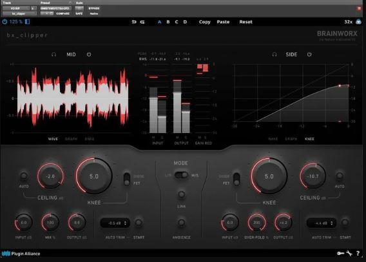Click the redo arrow icon
Image resolution: width=366 pixels, height=262 pixels.
pos(142,22)
